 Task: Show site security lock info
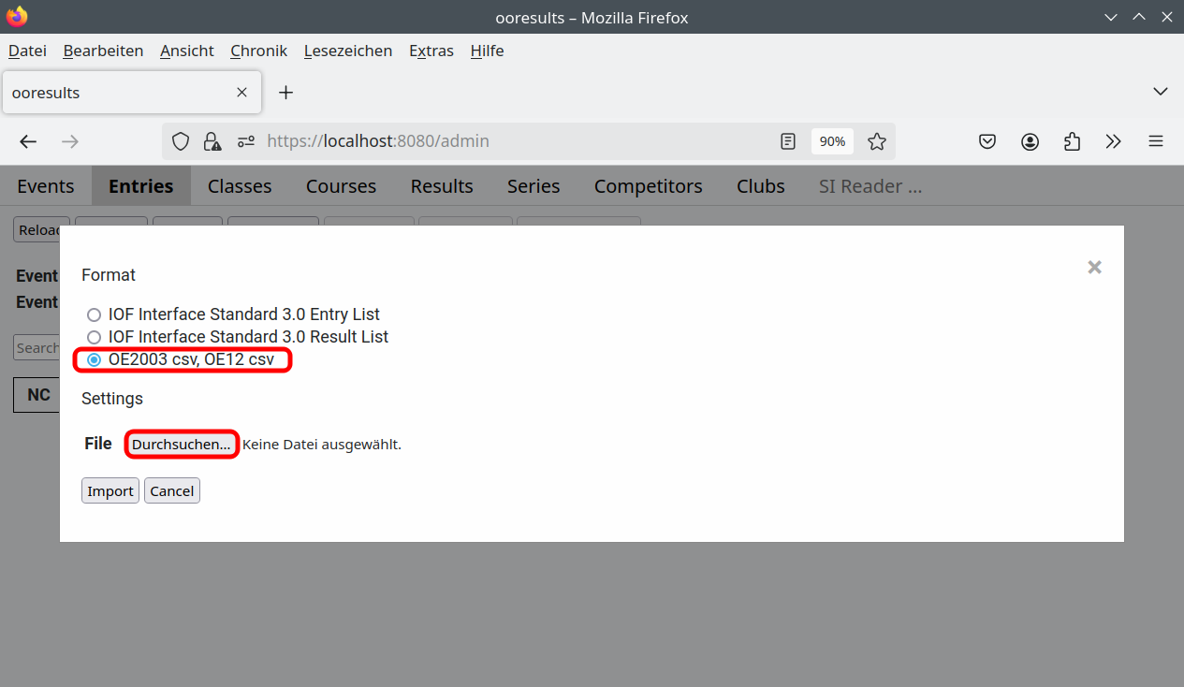point(212,141)
